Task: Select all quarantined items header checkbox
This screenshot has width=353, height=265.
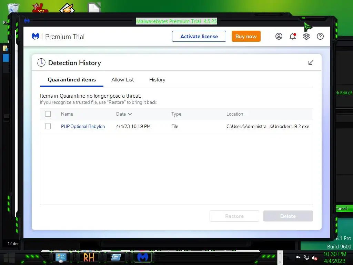Action: (x=48, y=114)
